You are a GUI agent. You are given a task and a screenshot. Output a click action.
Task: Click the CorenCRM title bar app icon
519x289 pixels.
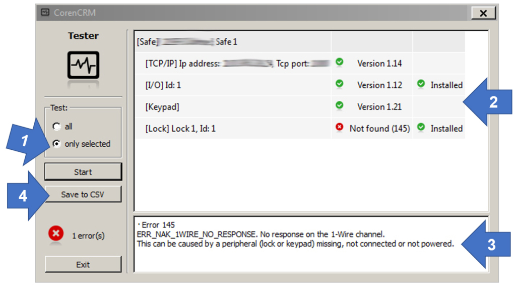45,13
